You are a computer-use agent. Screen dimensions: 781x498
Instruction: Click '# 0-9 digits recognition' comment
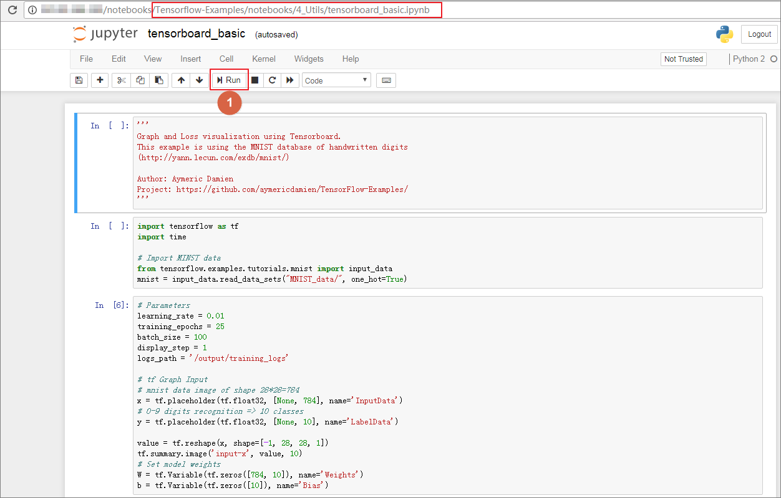point(221,411)
